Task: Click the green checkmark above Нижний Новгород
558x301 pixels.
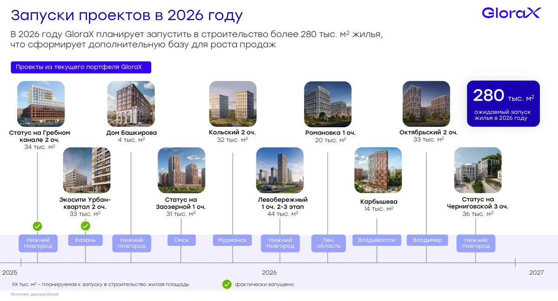Action: pos(38,226)
